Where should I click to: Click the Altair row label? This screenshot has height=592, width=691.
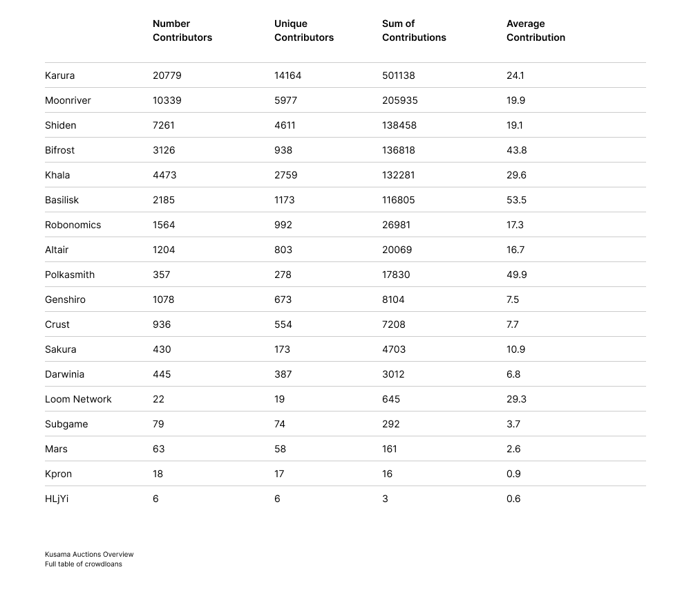pyautogui.click(x=57, y=250)
